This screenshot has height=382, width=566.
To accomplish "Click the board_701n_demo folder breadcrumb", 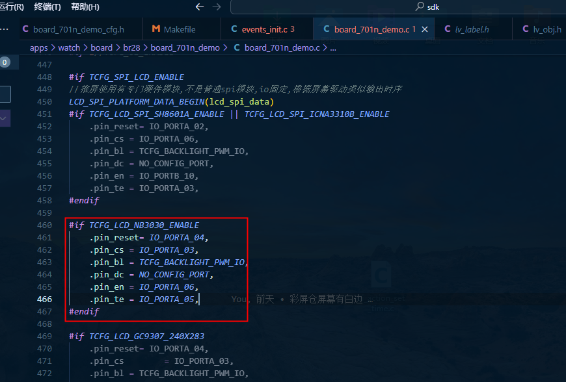I will (x=185, y=48).
